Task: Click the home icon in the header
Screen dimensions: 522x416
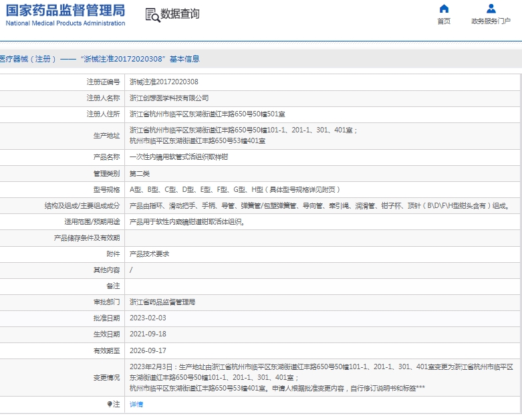Action: point(444,8)
